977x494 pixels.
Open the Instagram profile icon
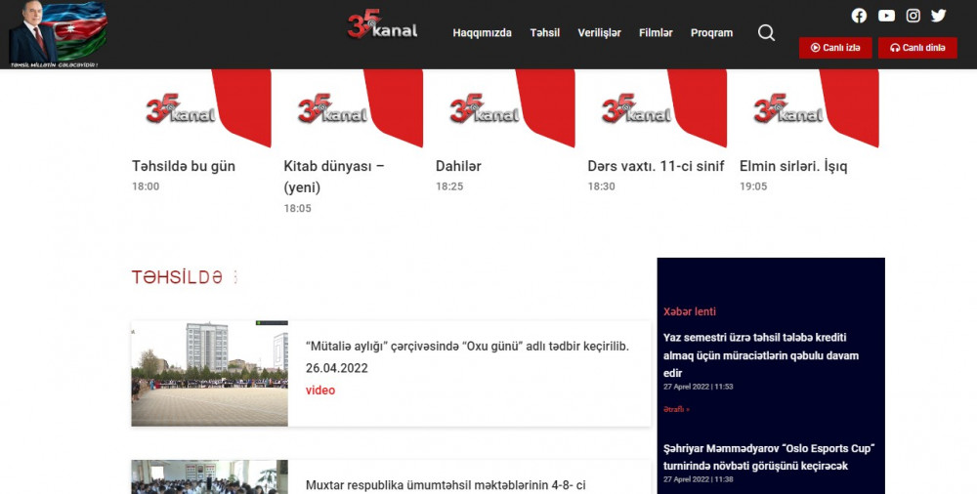913,16
